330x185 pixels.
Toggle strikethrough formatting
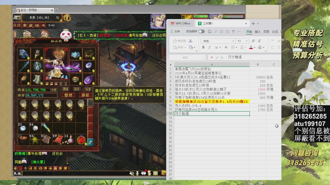(226, 47)
